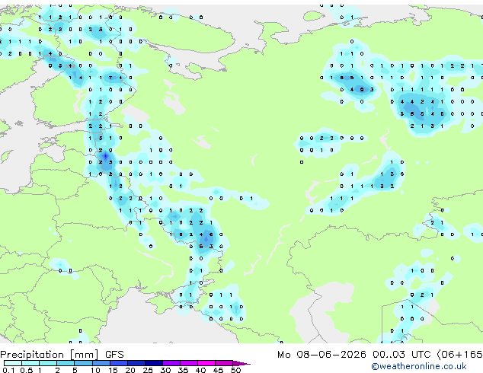This screenshot has height=373, width=483.
Task: Open the weatheronline.co.uk copyright link
Action: (x=419, y=366)
